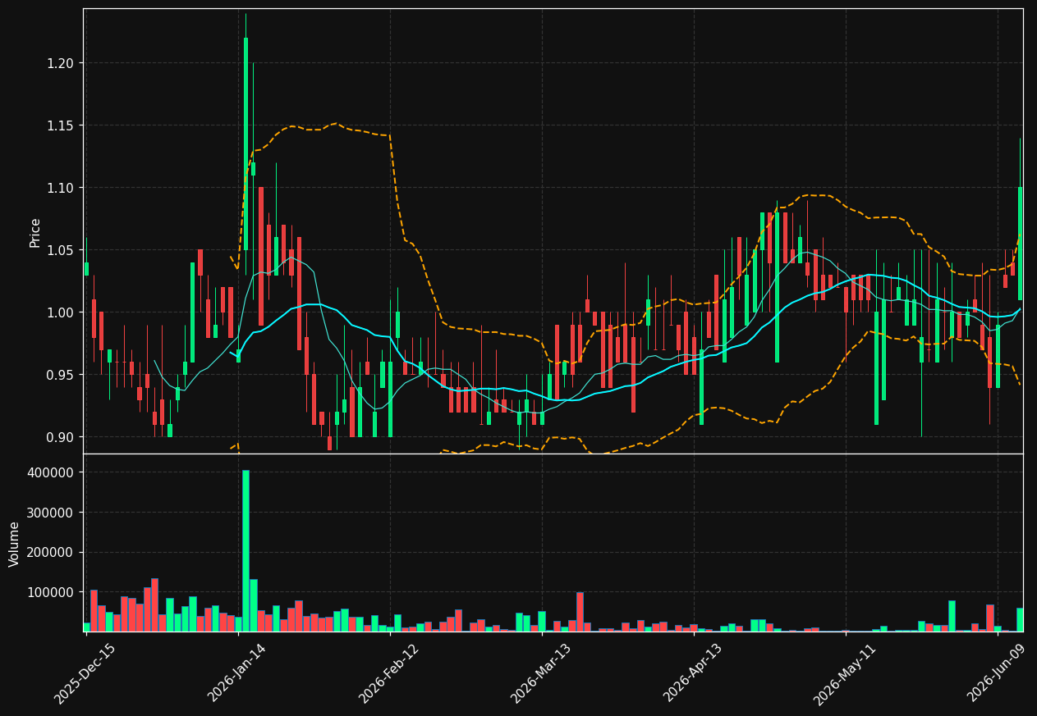This screenshot has width=1037, height=716.
Task: Click the "Volume" y-axis label
Action: [15, 544]
